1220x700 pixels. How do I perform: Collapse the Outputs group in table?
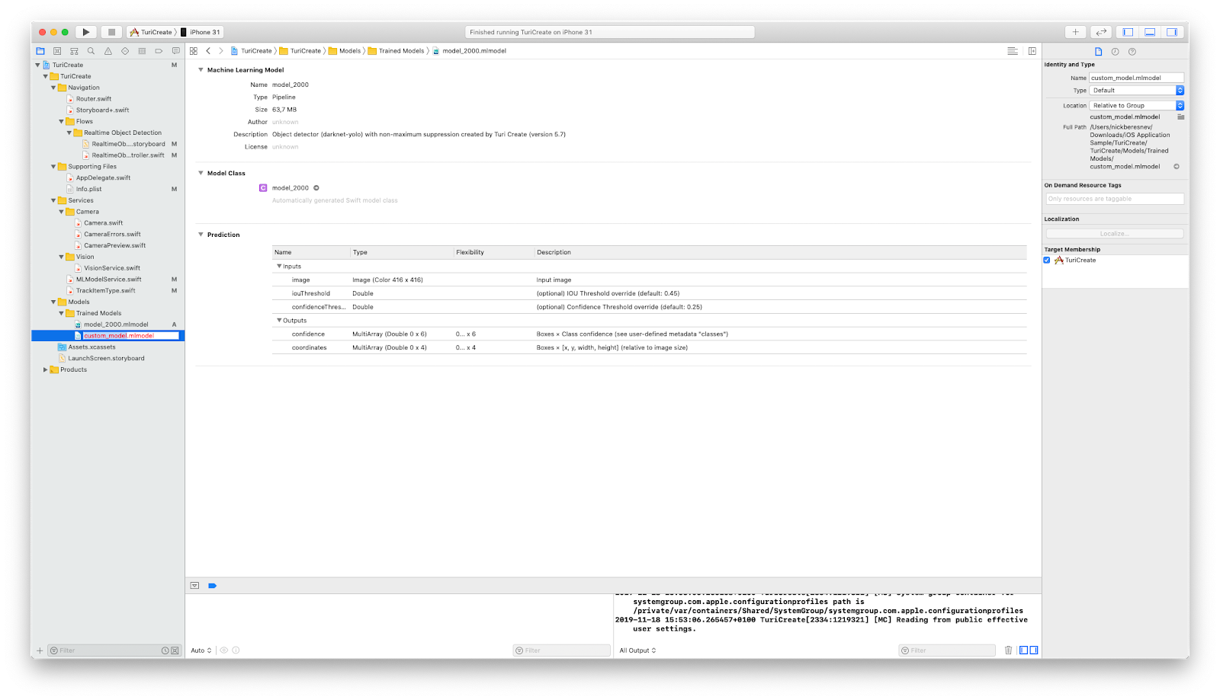click(x=279, y=321)
